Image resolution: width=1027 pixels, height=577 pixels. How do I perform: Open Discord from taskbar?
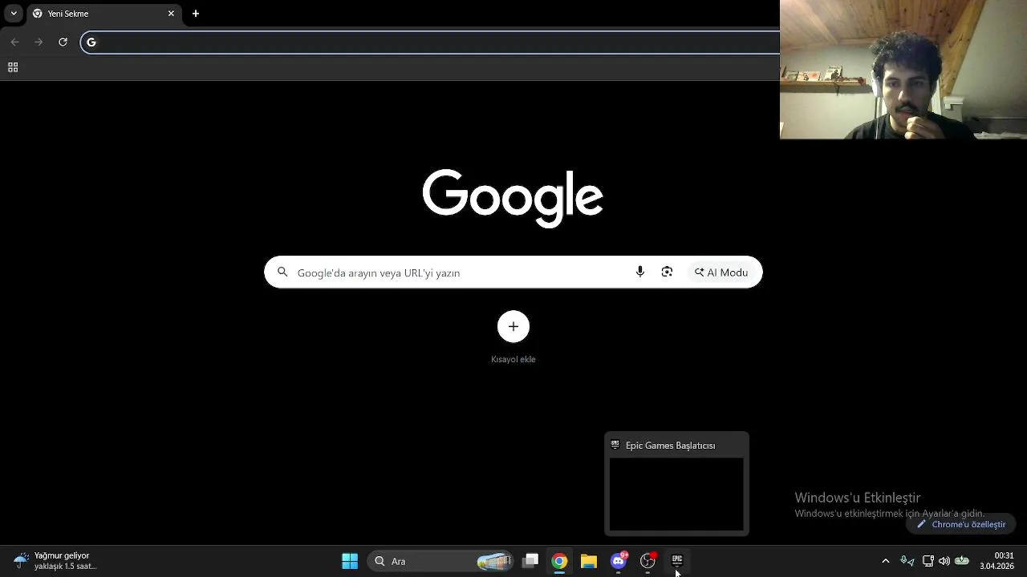click(x=619, y=561)
